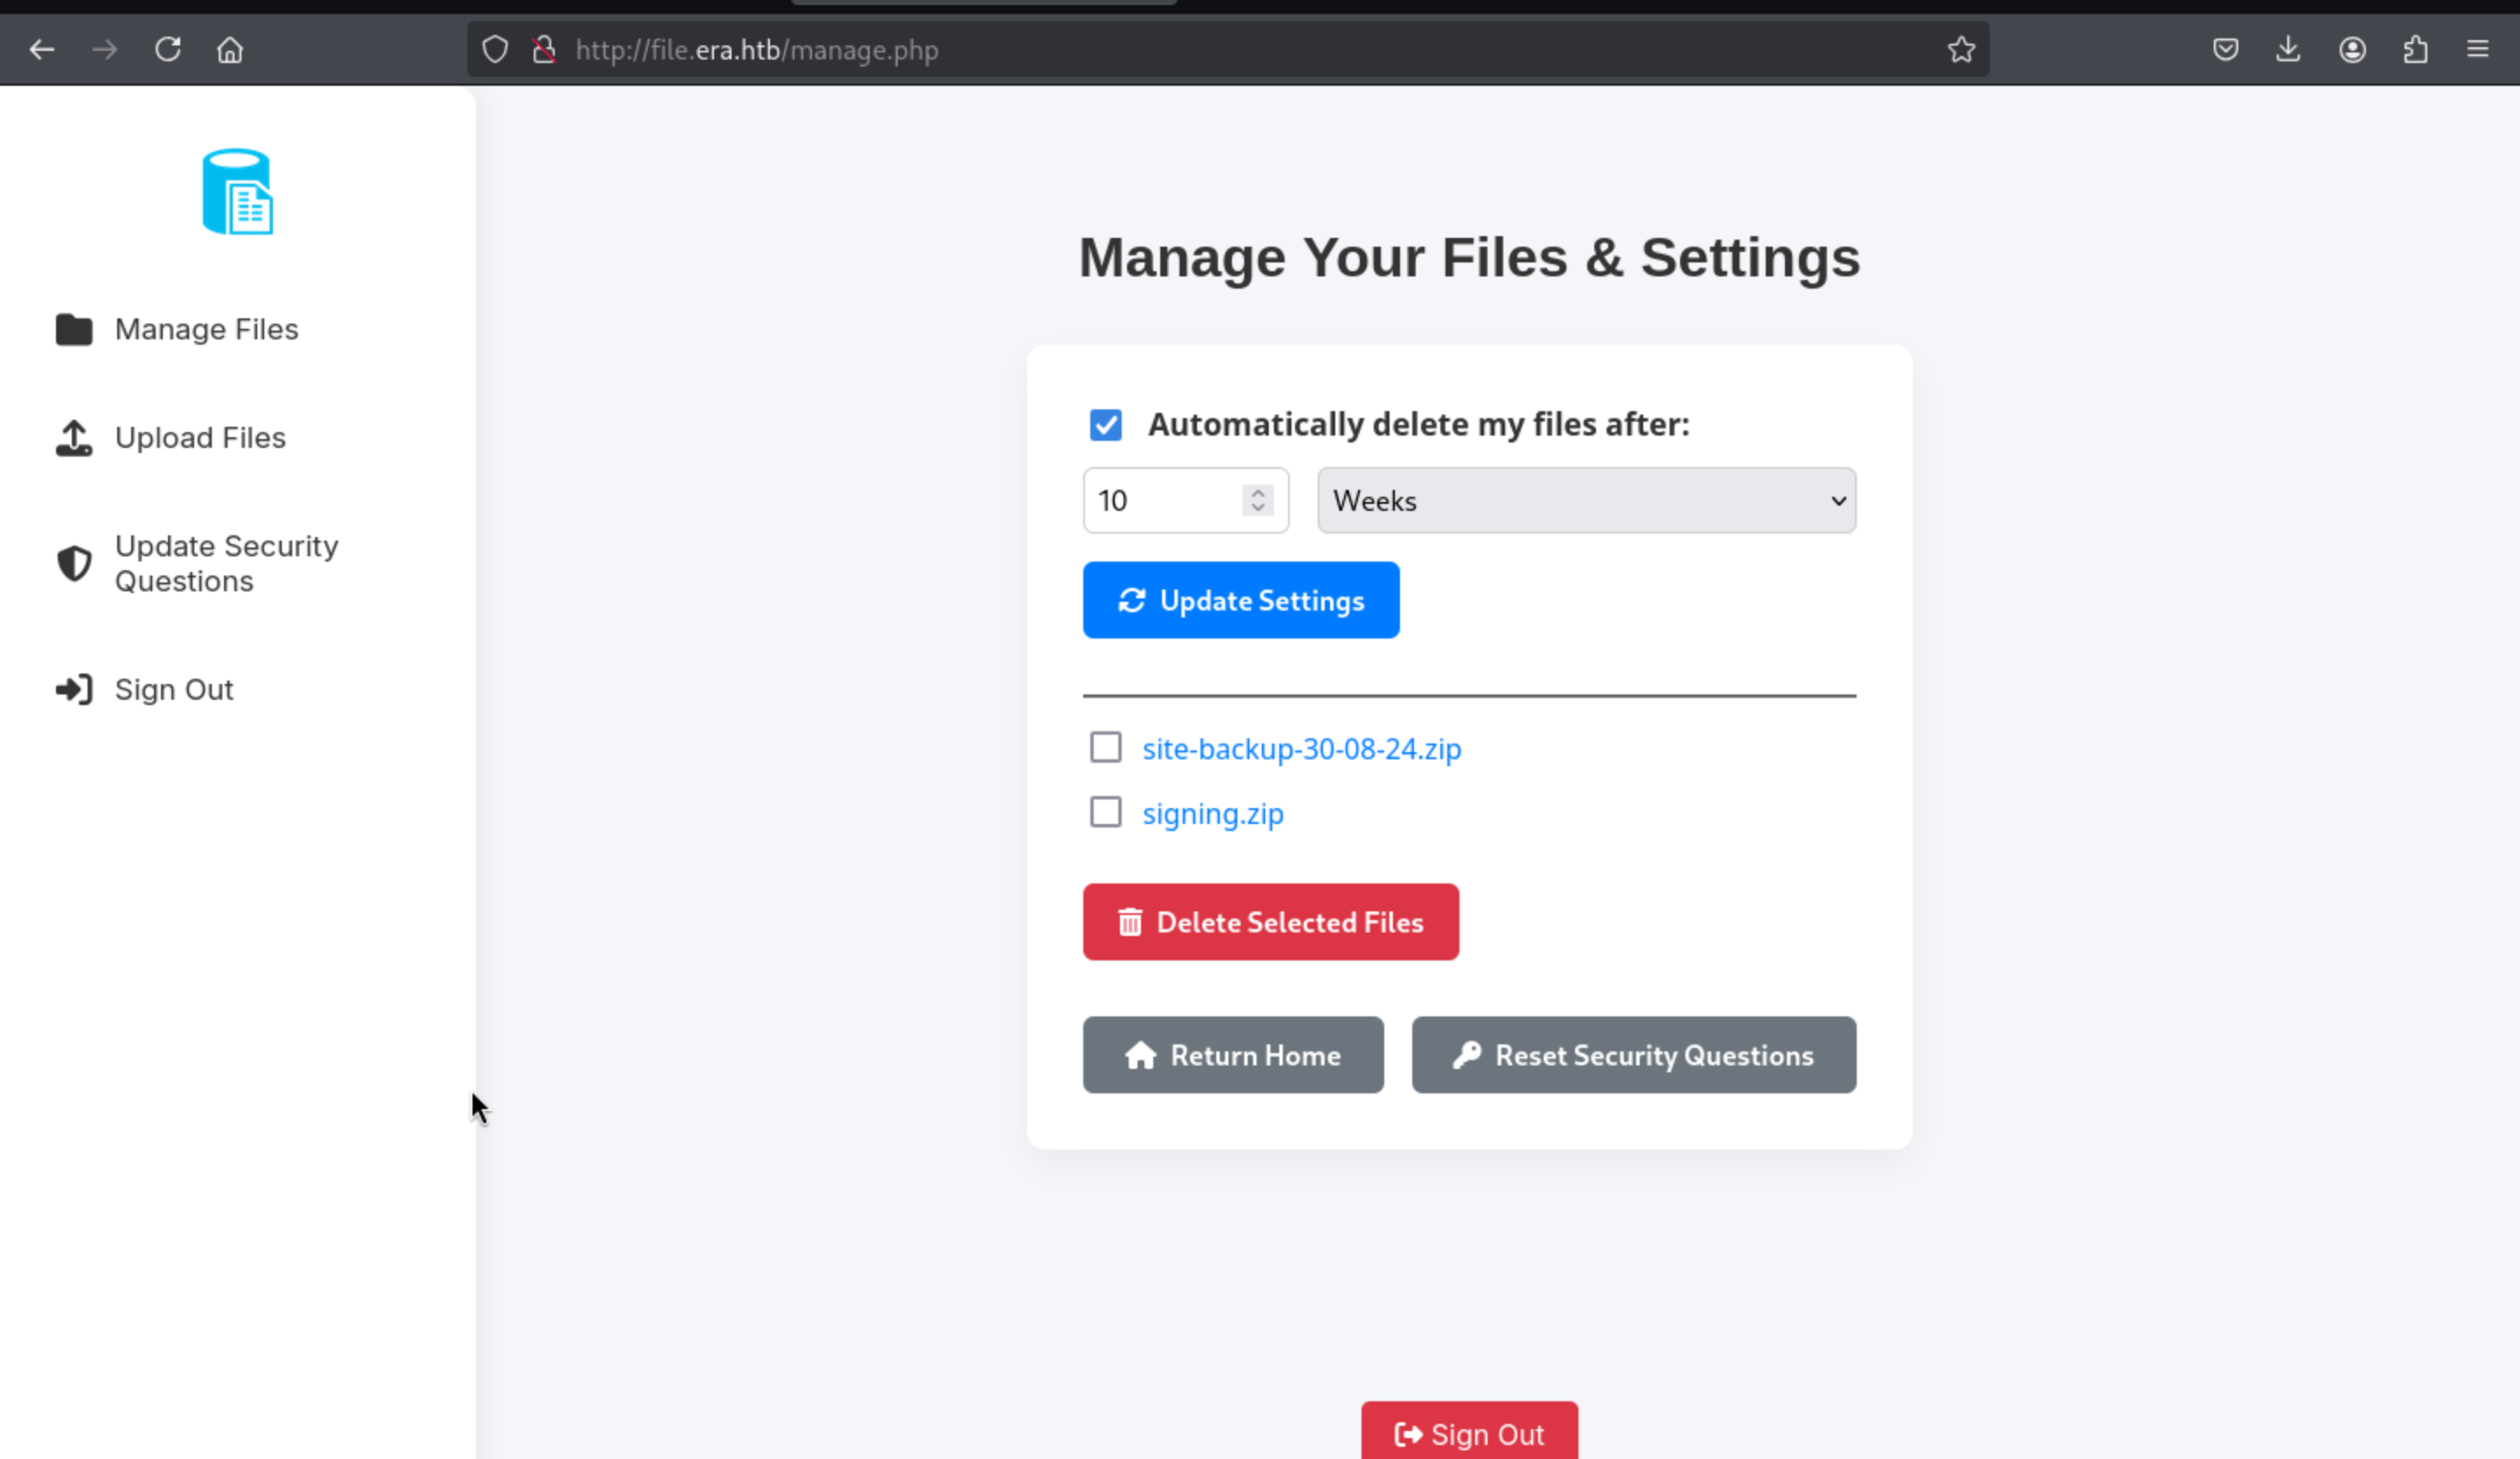Disable the automatically delete files checkbox

tap(1105, 425)
